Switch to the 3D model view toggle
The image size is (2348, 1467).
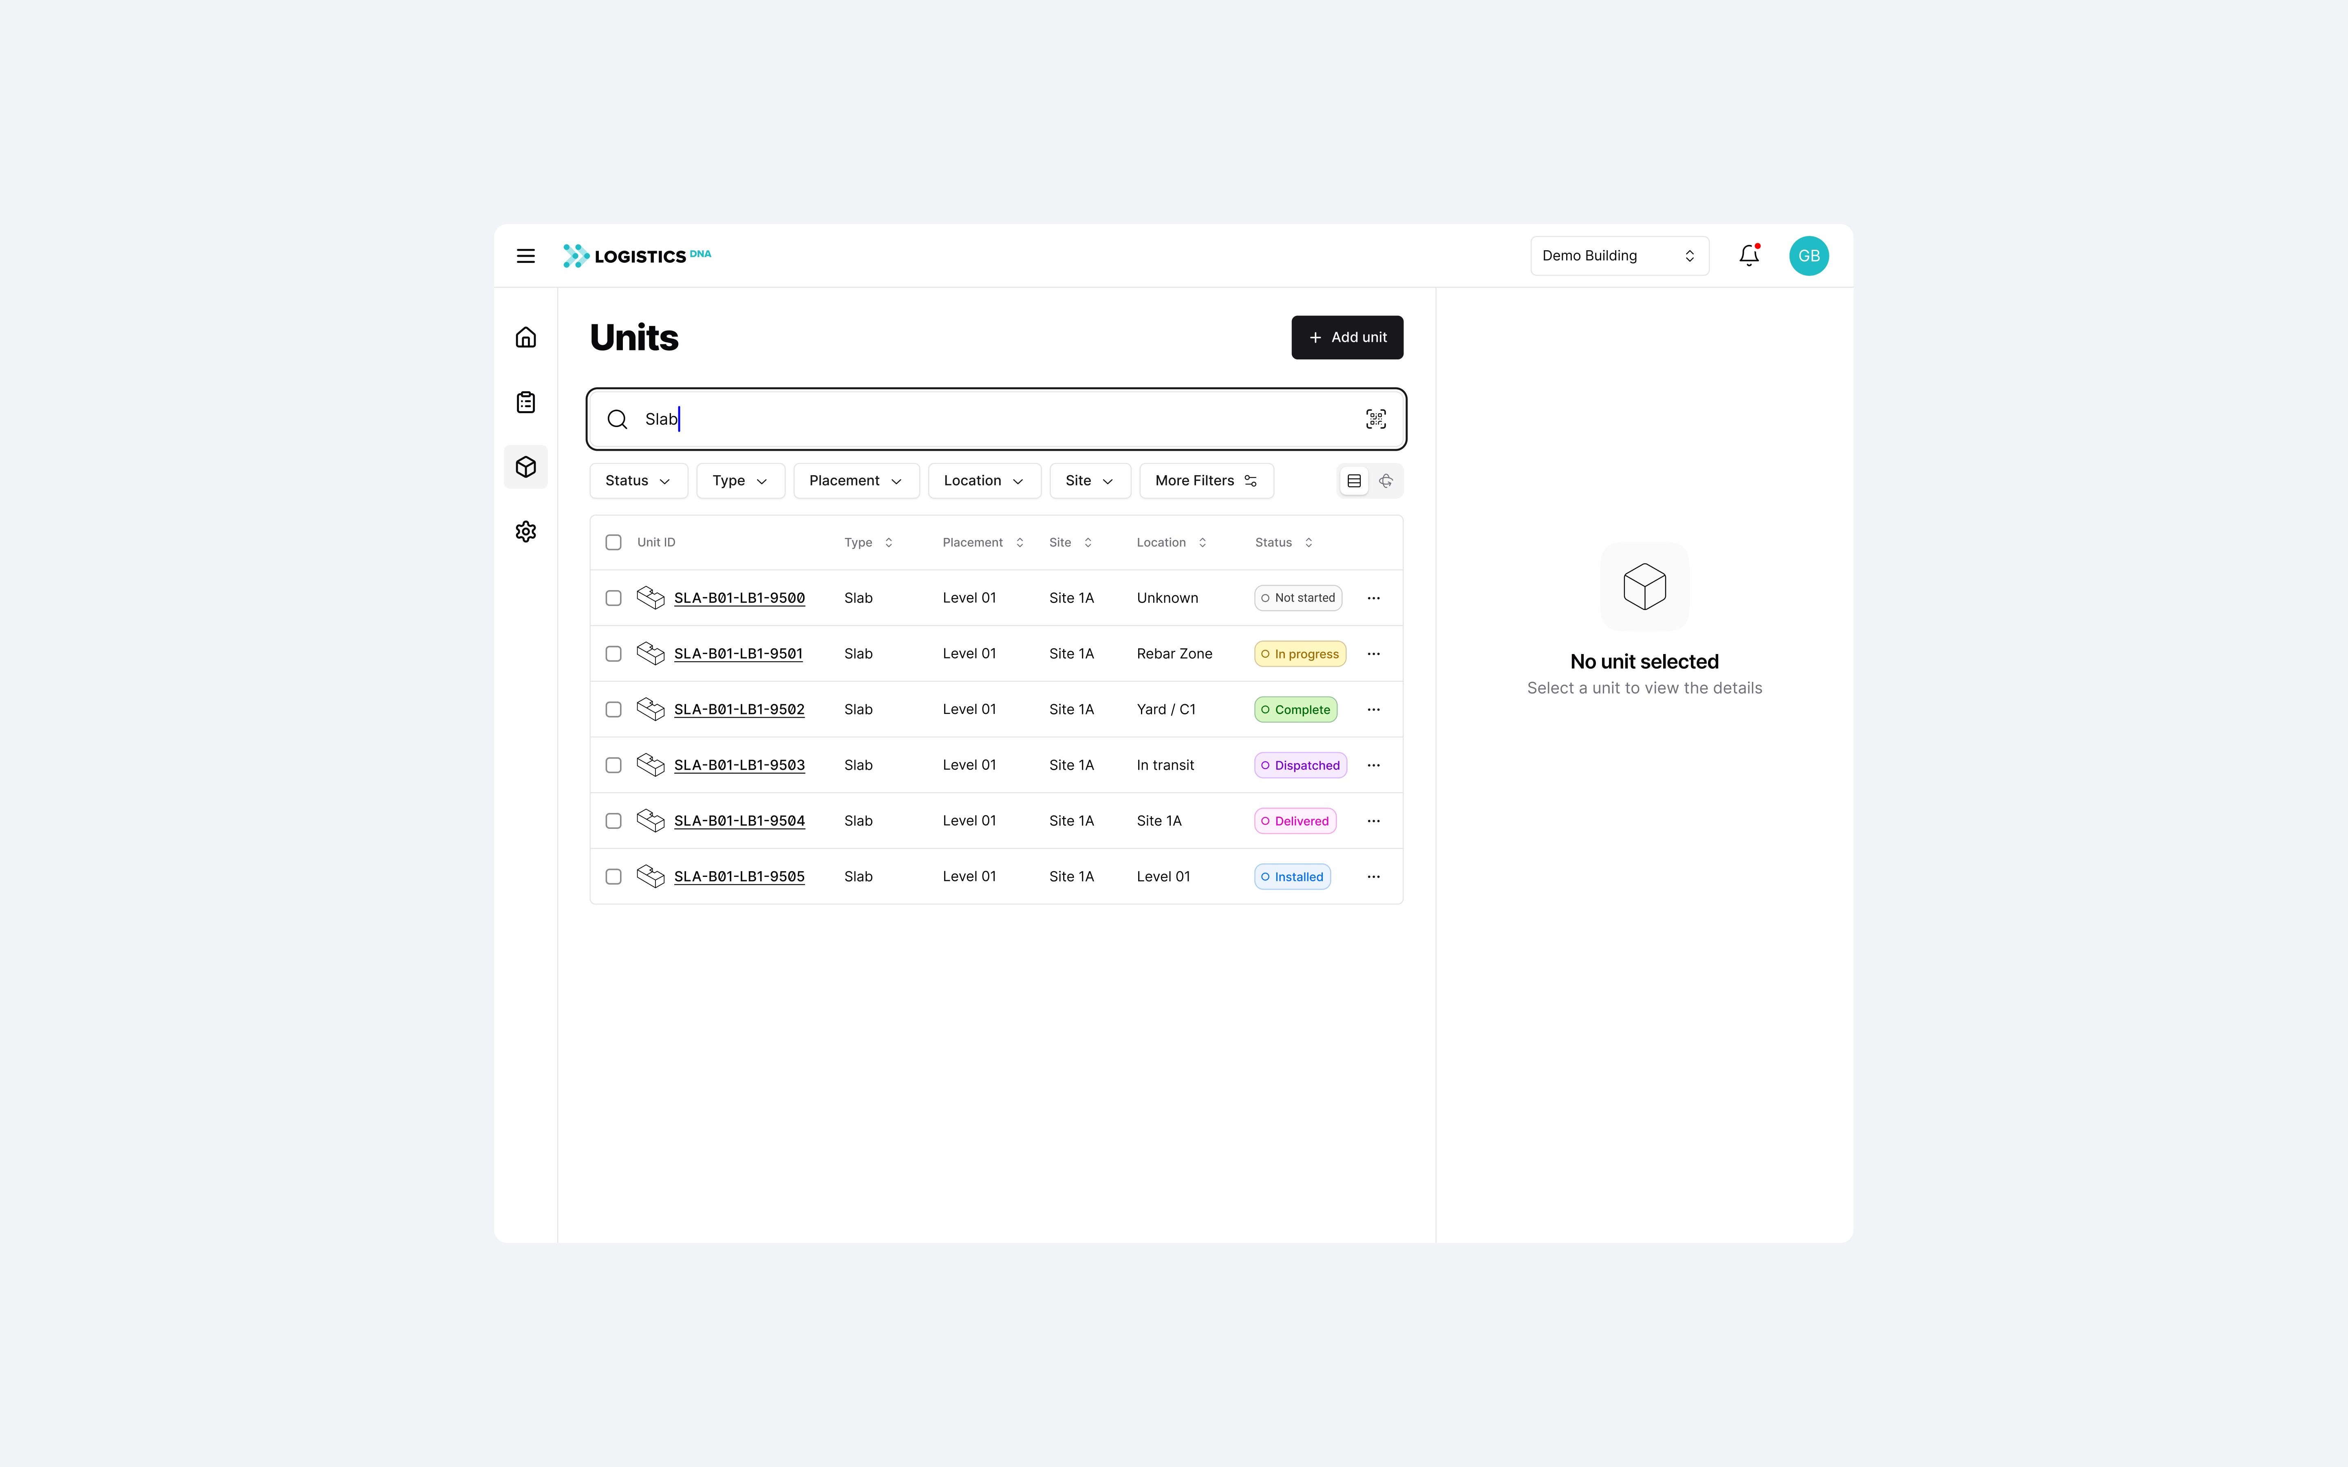[1386, 481]
